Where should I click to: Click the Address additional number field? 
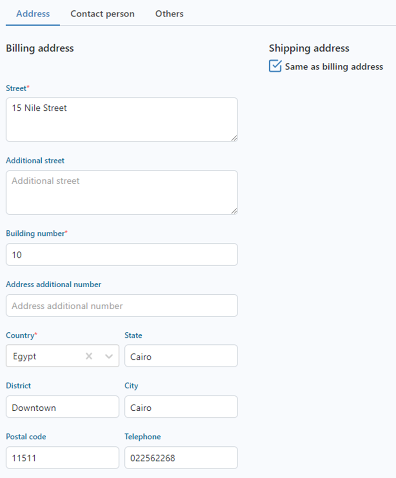tap(121, 305)
